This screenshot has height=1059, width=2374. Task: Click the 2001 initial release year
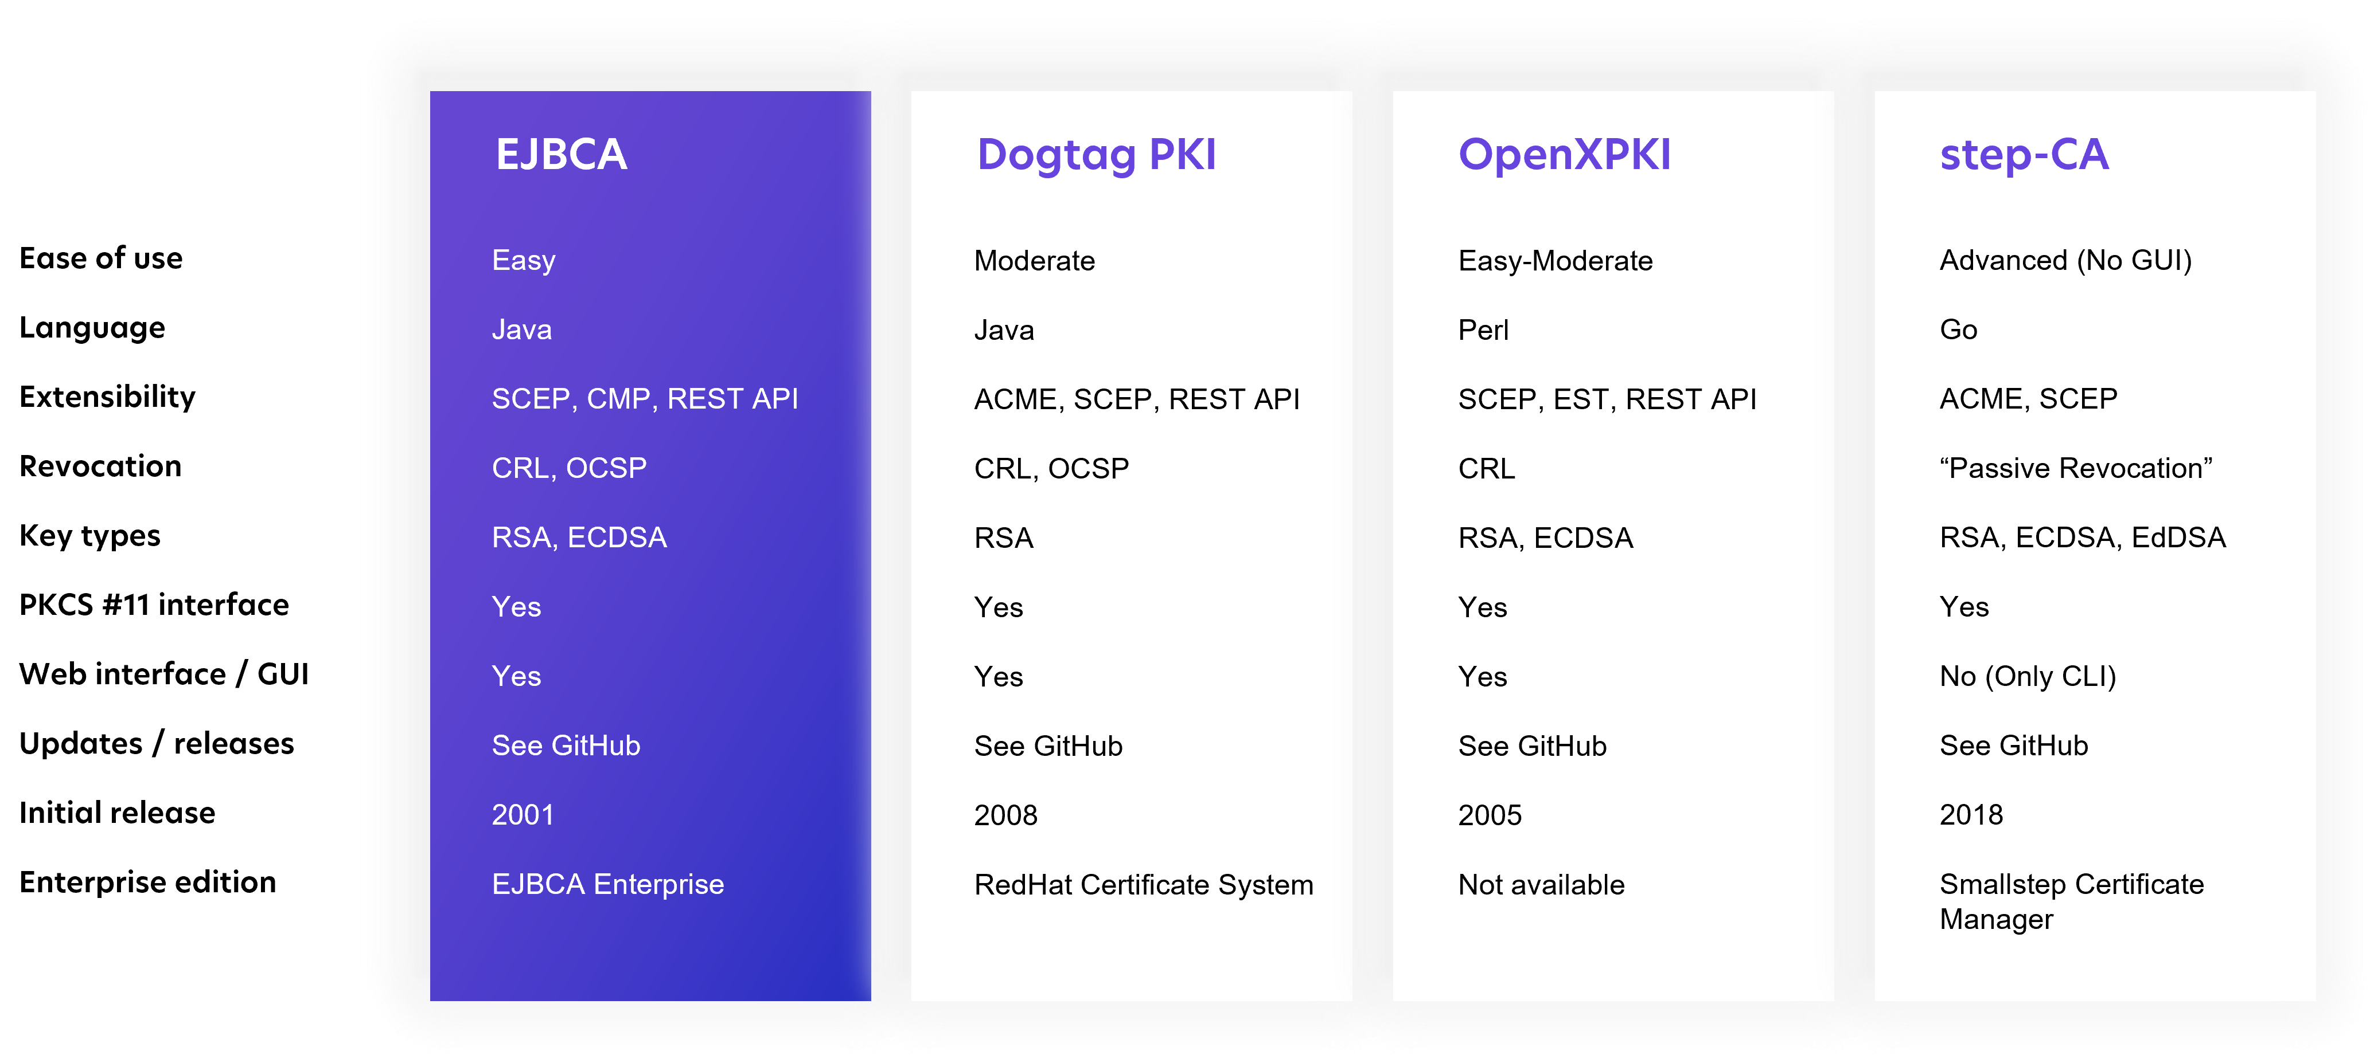523,815
